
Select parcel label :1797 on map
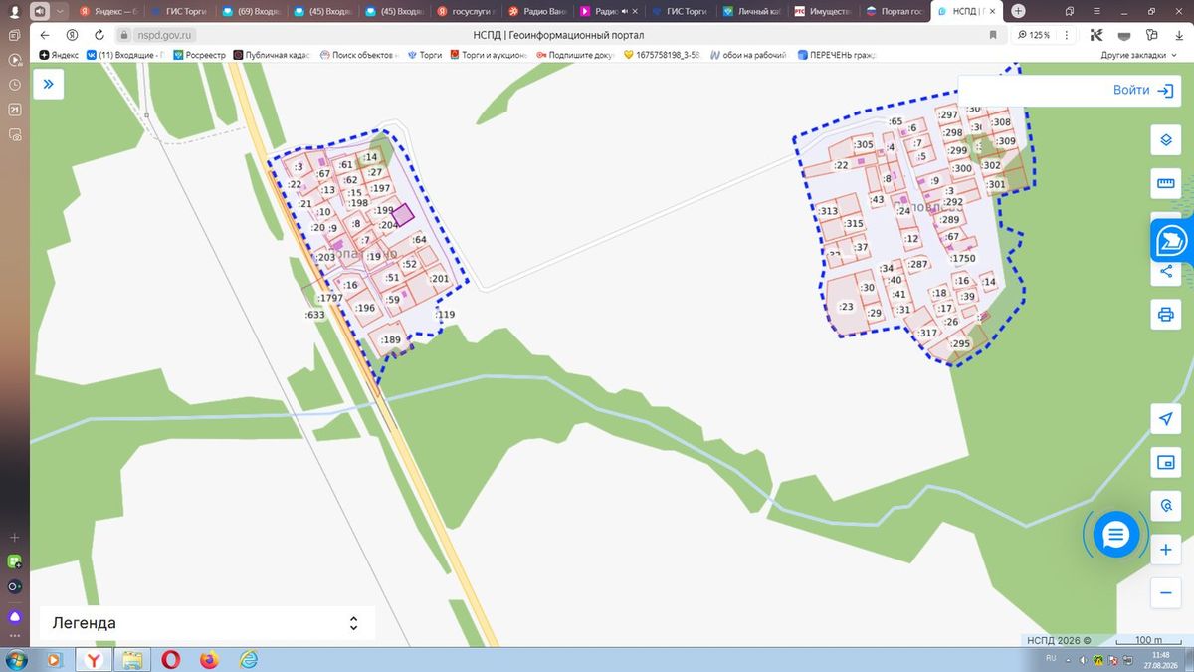click(x=330, y=299)
